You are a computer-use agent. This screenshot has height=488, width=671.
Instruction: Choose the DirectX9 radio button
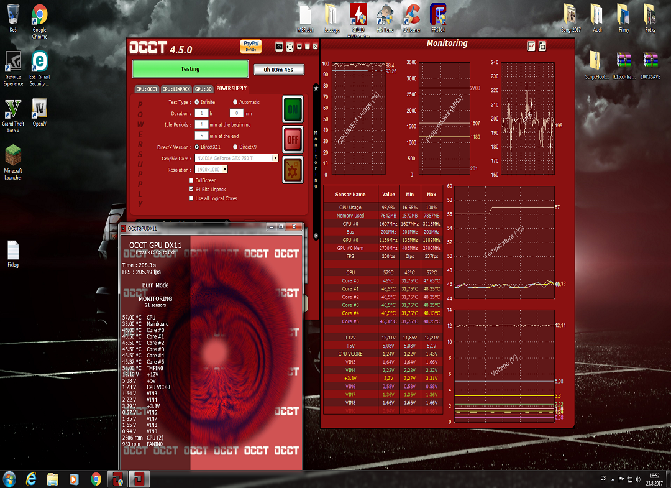[235, 147]
